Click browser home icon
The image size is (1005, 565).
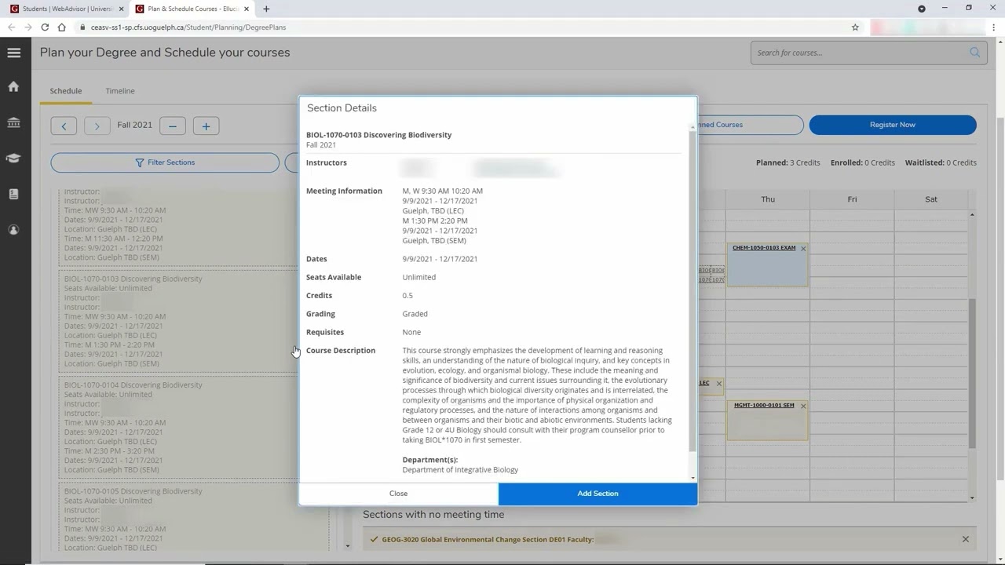pos(61,27)
